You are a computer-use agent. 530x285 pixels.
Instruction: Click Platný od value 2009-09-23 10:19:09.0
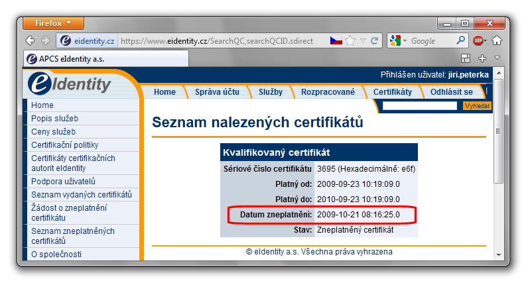point(358,184)
